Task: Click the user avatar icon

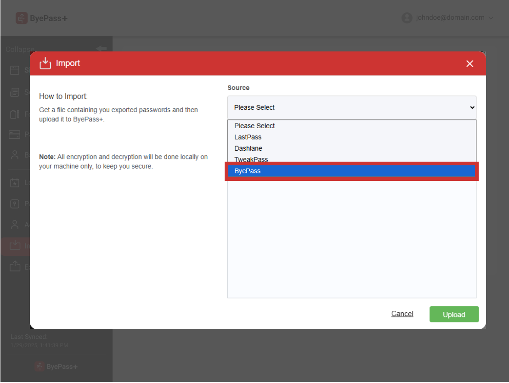Action: (x=407, y=18)
